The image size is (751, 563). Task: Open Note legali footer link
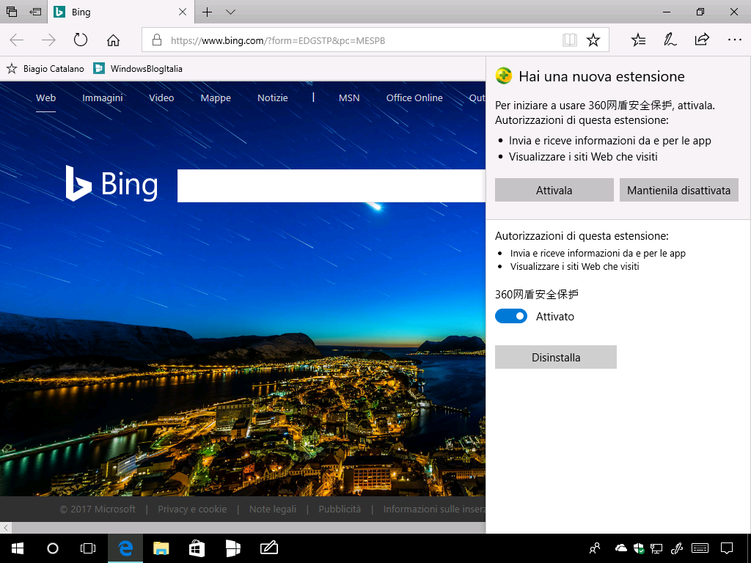273,509
